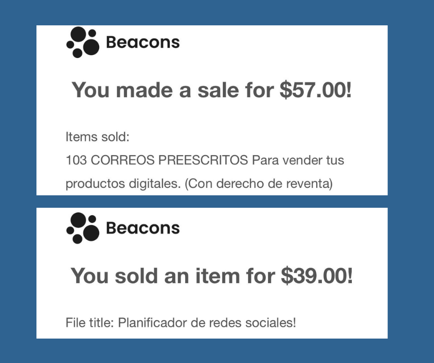This screenshot has height=363, width=434.
Task: Click the Beacons dots logo in bottom card
Action: coord(83,228)
